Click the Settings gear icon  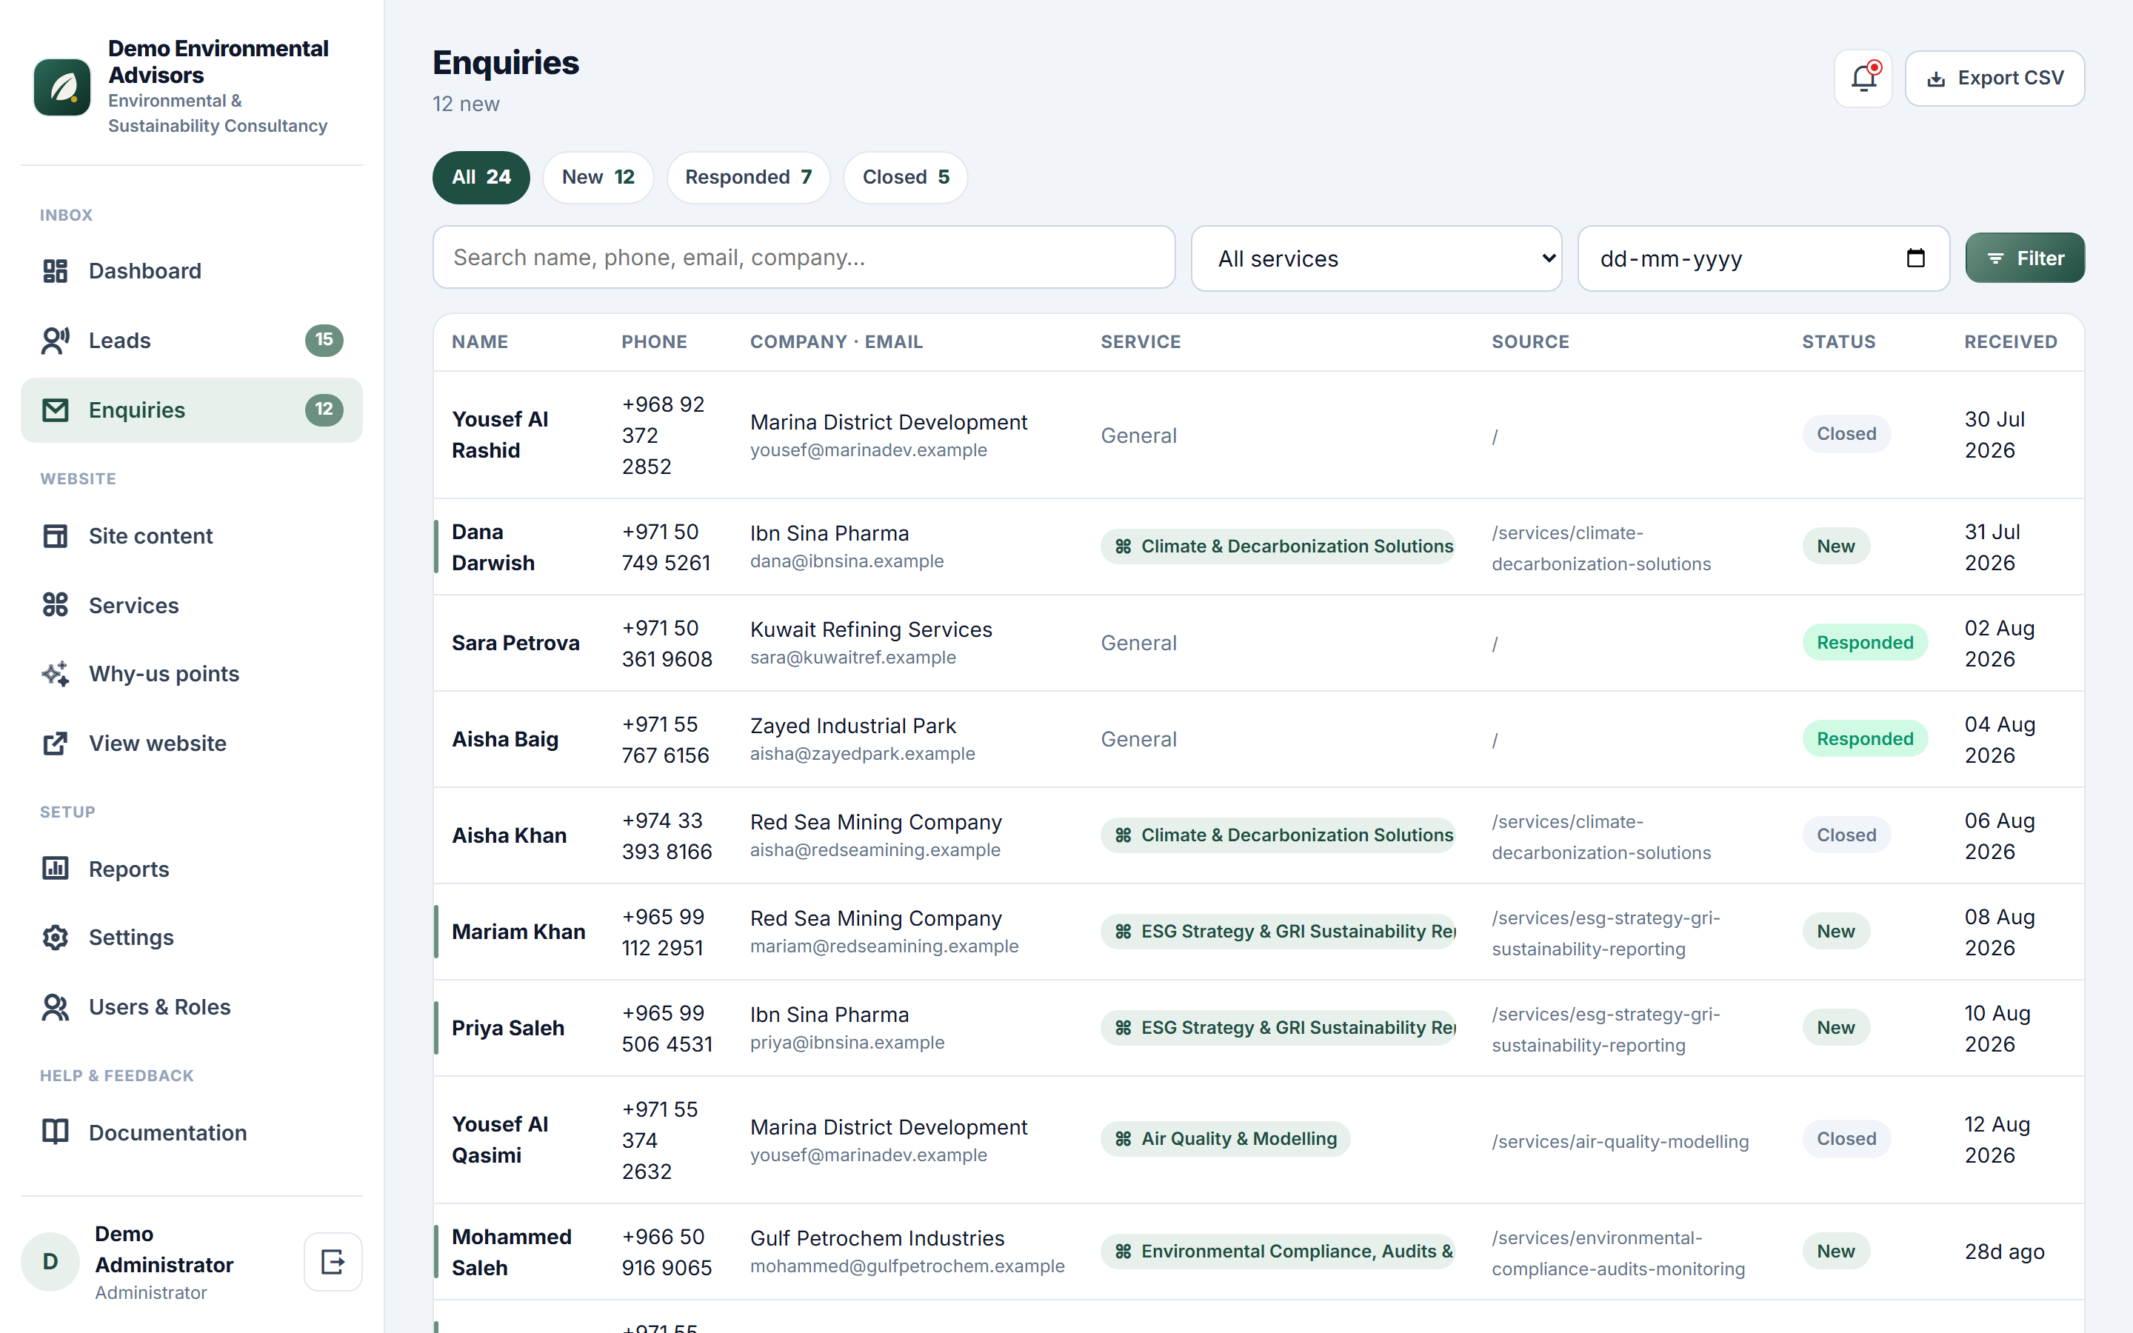(56, 937)
